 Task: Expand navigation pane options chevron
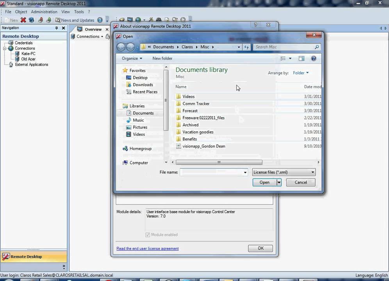[x=64, y=267]
